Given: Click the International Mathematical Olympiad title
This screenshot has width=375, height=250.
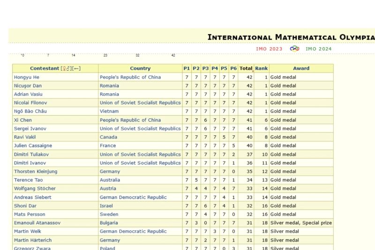Looking at the screenshot, I should click(x=291, y=37).
